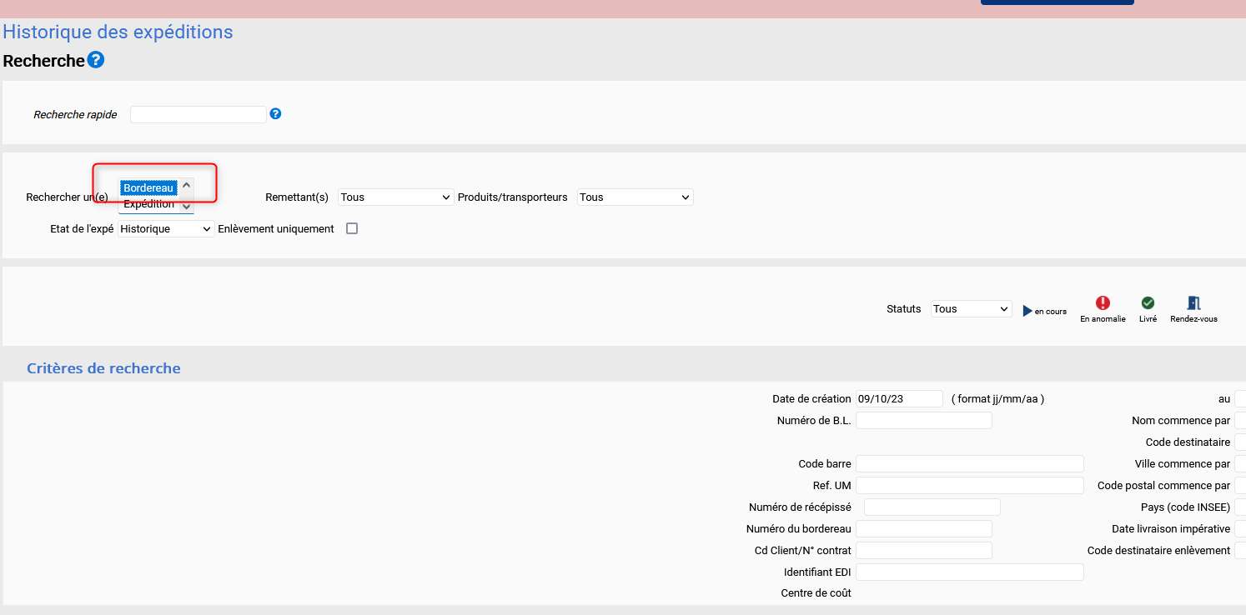This screenshot has height=615, width=1246.
Task: Click the 'Numéro de récépissé' field
Action: (x=932, y=507)
